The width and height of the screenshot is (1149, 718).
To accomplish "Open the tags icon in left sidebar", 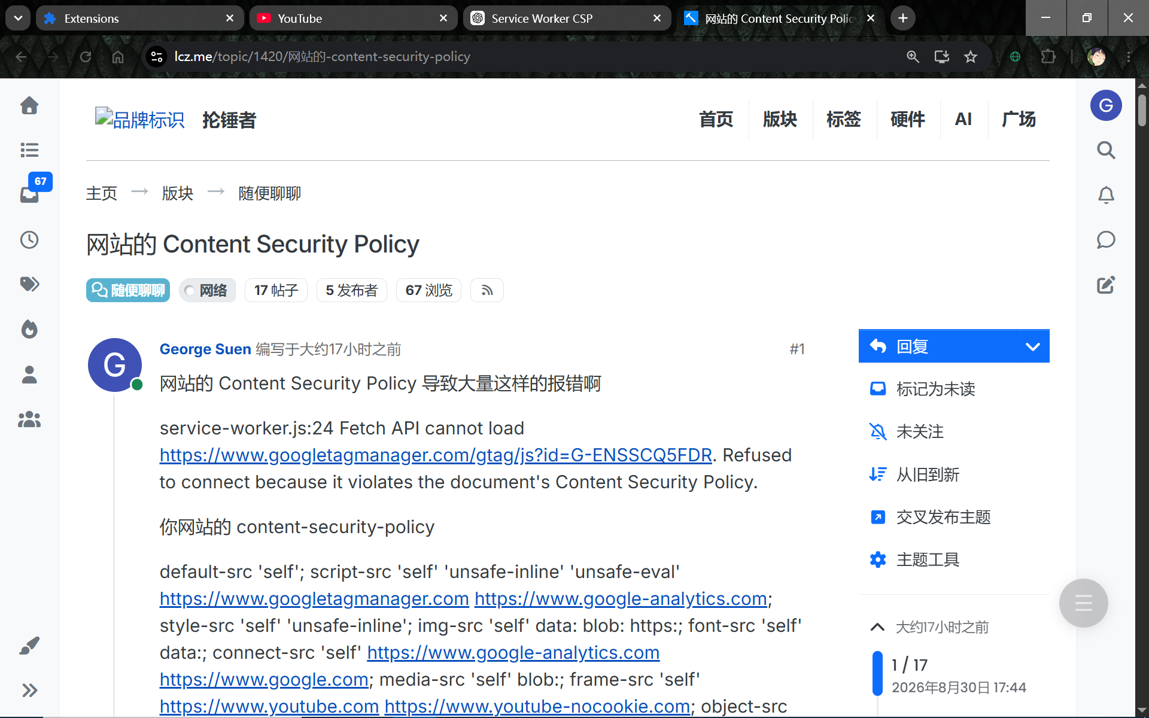I will coord(29,284).
